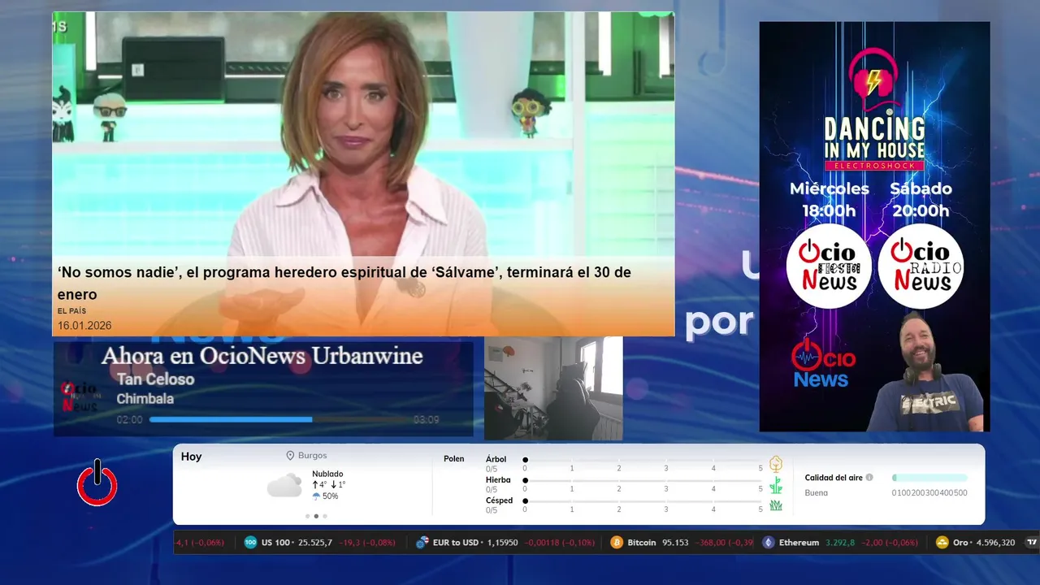Image resolution: width=1040 pixels, height=585 pixels.
Task: Click the DJ photo on the banner
Action: click(x=925, y=371)
